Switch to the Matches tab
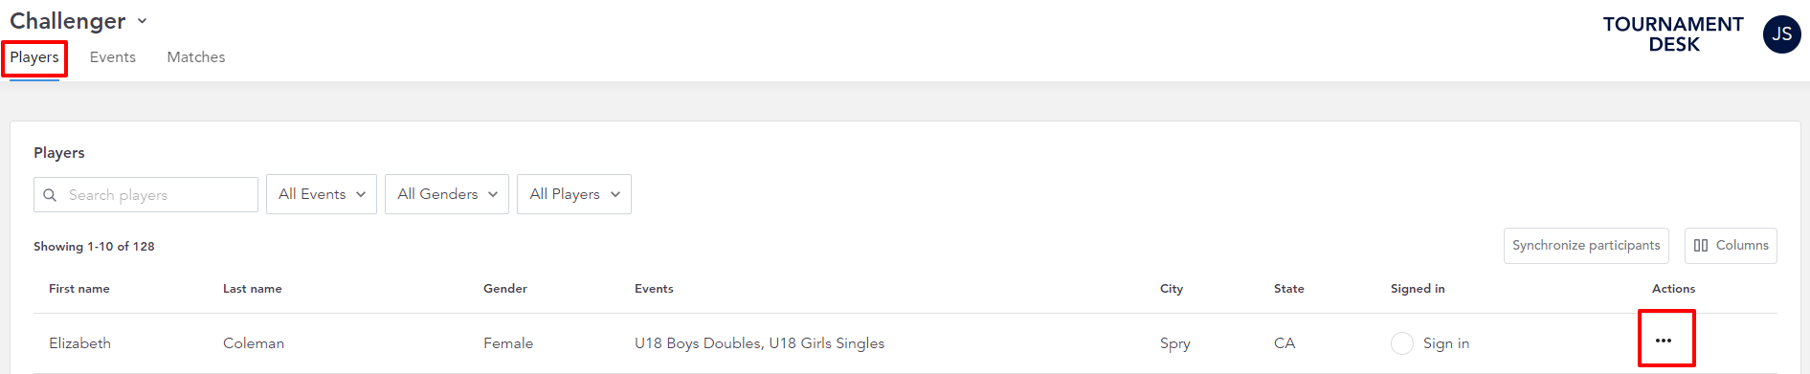1810x374 pixels. [x=196, y=57]
